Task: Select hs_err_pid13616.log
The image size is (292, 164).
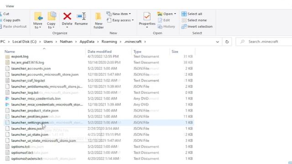Action: [27, 62]
